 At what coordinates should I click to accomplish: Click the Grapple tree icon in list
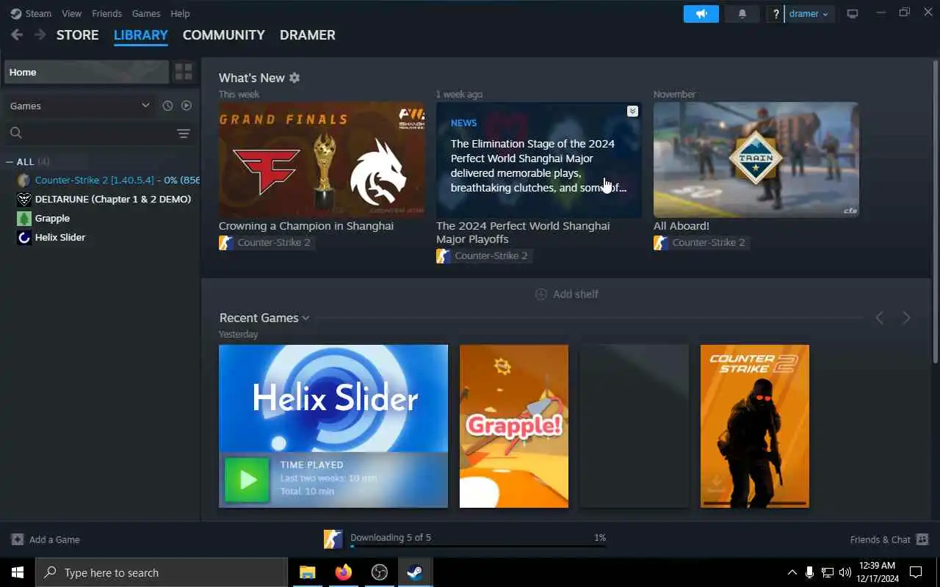tap(23, 218)
